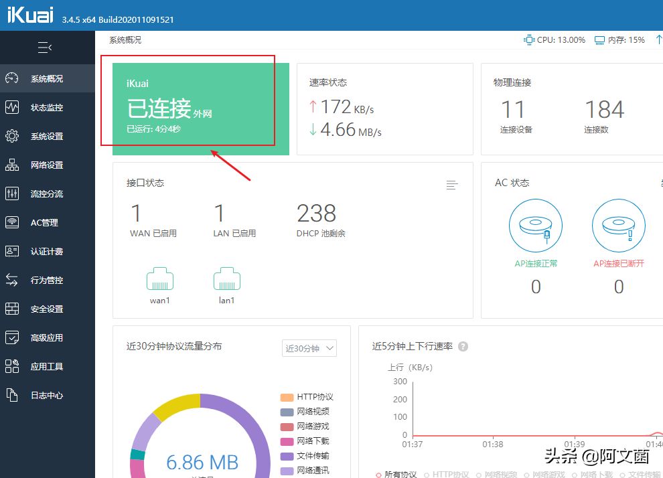Image resolution: width=663 pixels, height=478 pixels.
Task: Click the 内存 memory icon in header
Action: tap(599, 40)
